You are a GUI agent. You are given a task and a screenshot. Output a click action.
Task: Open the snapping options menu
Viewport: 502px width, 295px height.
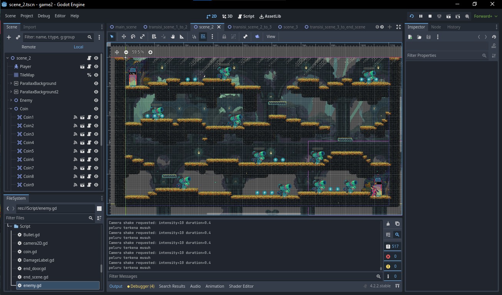[x=212, y=36]
